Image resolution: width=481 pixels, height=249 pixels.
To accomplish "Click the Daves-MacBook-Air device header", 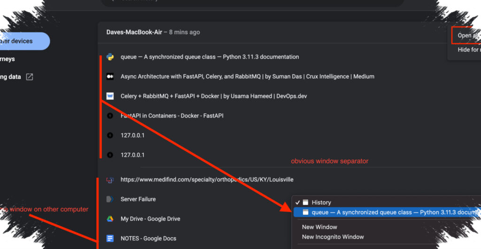I will click(134, 32).
